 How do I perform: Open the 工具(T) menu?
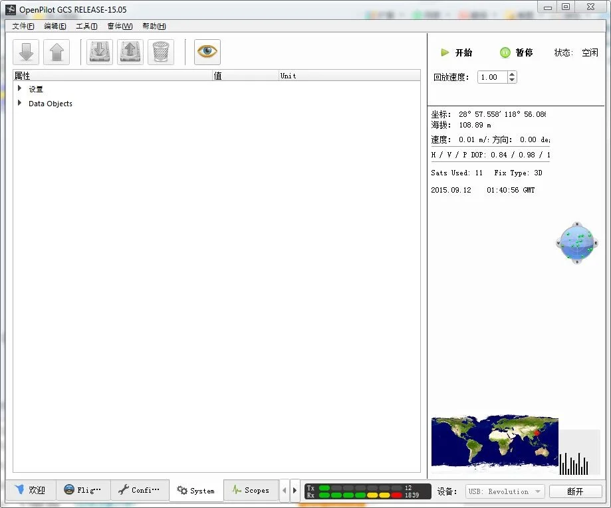pyautogui.click(x=86, y=26)
